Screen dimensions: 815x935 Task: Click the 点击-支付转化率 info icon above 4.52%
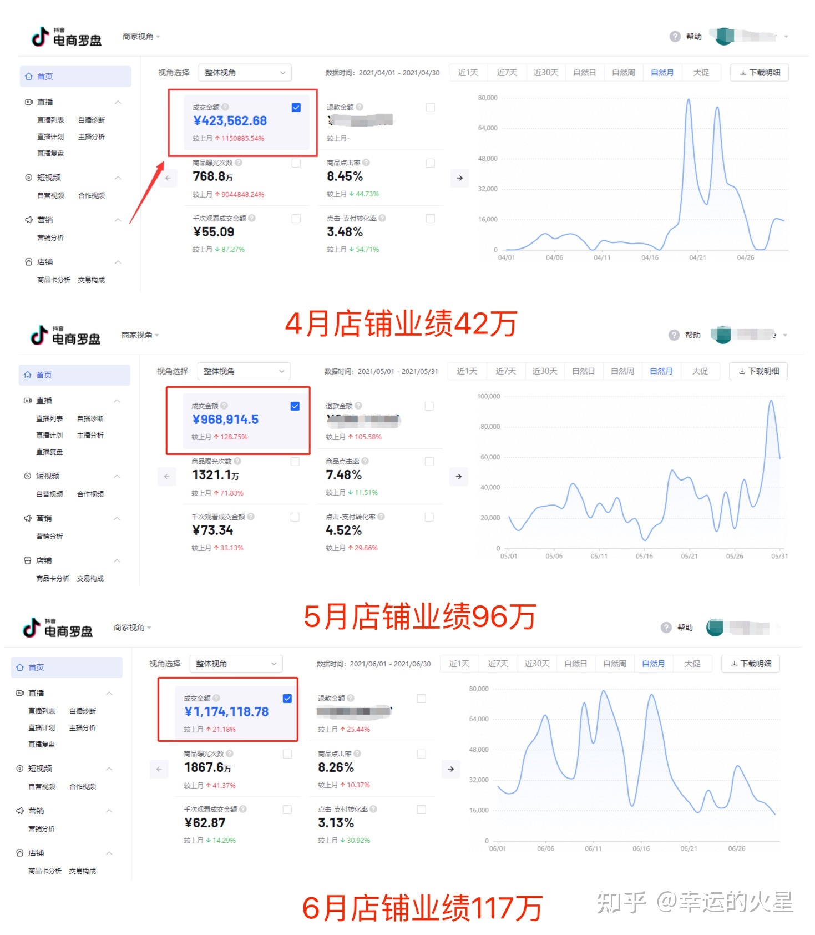pyautogui.click(x=381, y=517)
